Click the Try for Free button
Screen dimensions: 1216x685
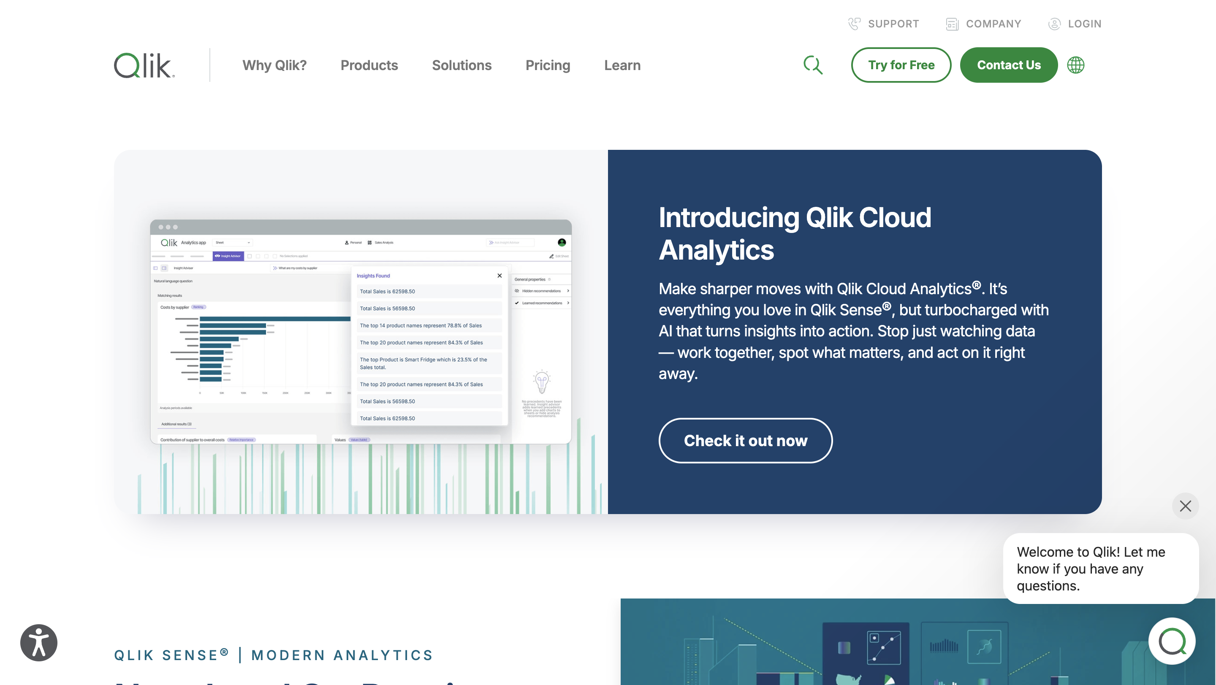pyautogui.click(x=901, y=65)
